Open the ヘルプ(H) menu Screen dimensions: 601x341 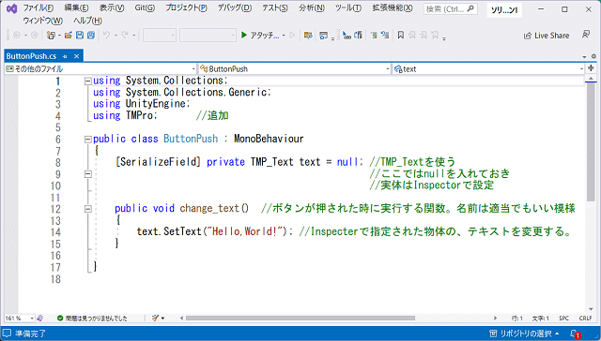[87, 21]
